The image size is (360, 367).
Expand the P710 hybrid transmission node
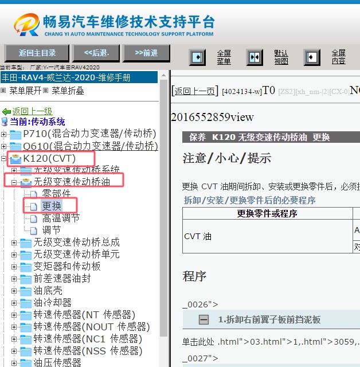pyautogui.click(x=3, y=134)
